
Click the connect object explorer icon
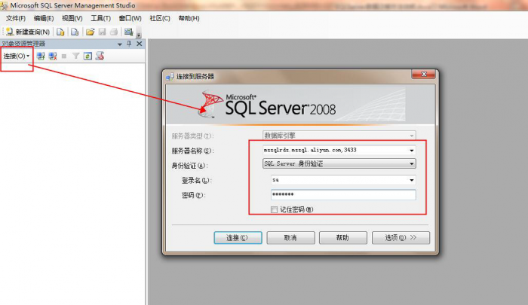coord(41,56)
